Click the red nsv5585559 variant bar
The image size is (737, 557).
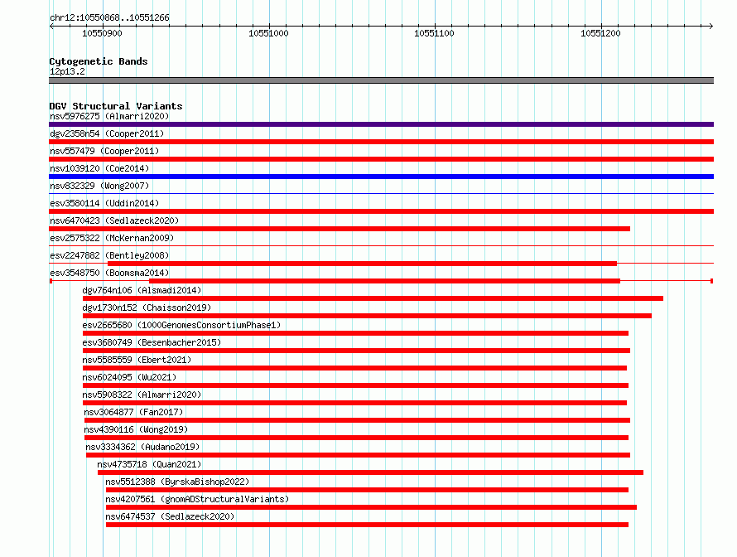[354, 368]
